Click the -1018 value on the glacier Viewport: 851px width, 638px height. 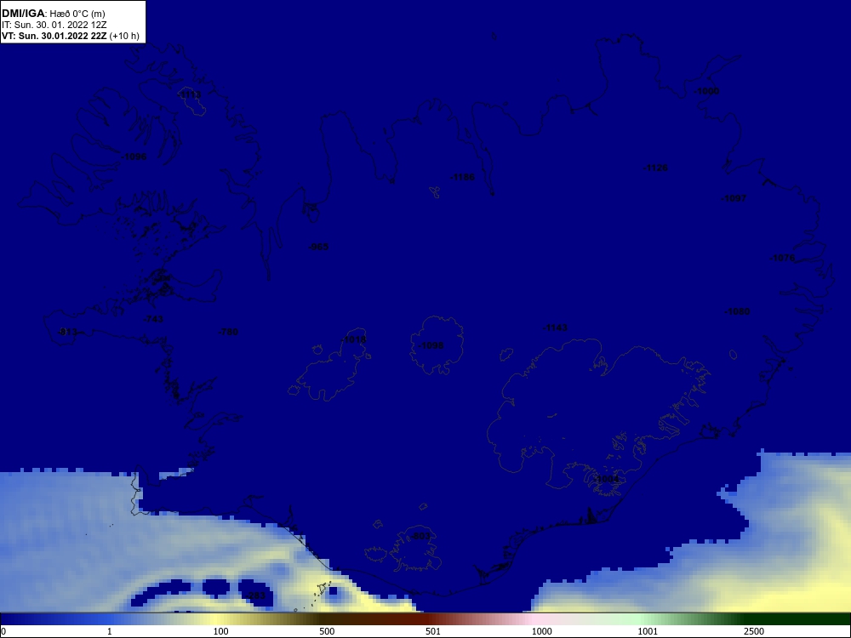(x=354, y=339)
